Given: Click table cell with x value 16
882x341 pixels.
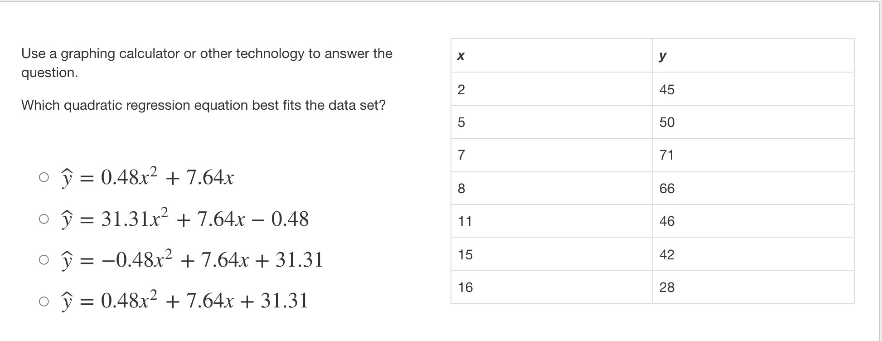Looking at the screenshot, I should pos(552,287).
